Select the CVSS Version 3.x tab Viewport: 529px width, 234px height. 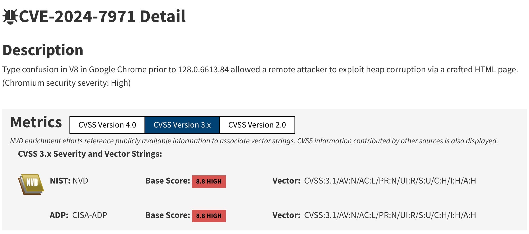tap(182, 125)
